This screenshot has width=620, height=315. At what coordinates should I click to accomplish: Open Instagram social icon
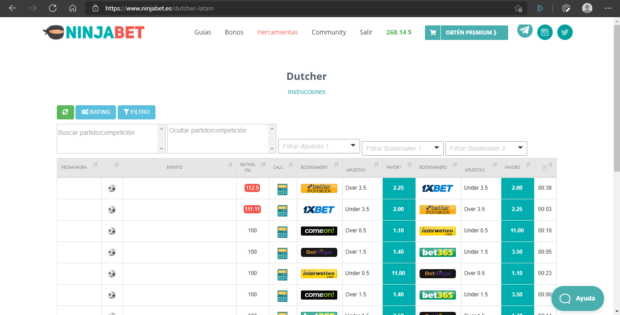point(545,32)
